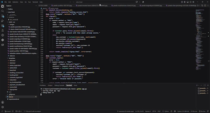Viewport: 210px width, 113px height.
Task: Collapse the instance folder
Action: click(11, 17)
